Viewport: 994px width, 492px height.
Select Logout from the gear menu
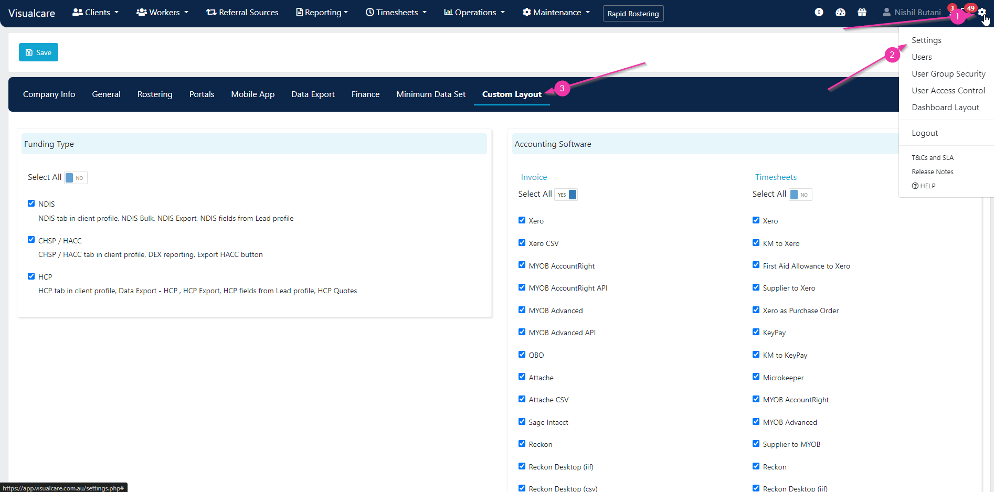coord(925,133)
